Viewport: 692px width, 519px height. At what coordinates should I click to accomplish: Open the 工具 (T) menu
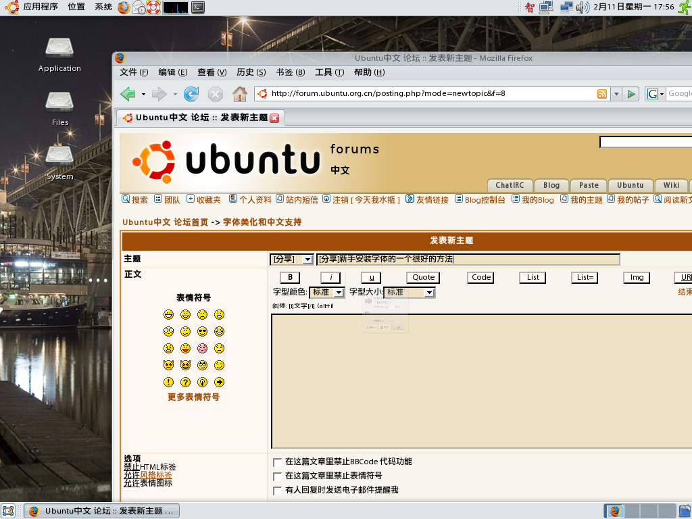tap(330, 72)
